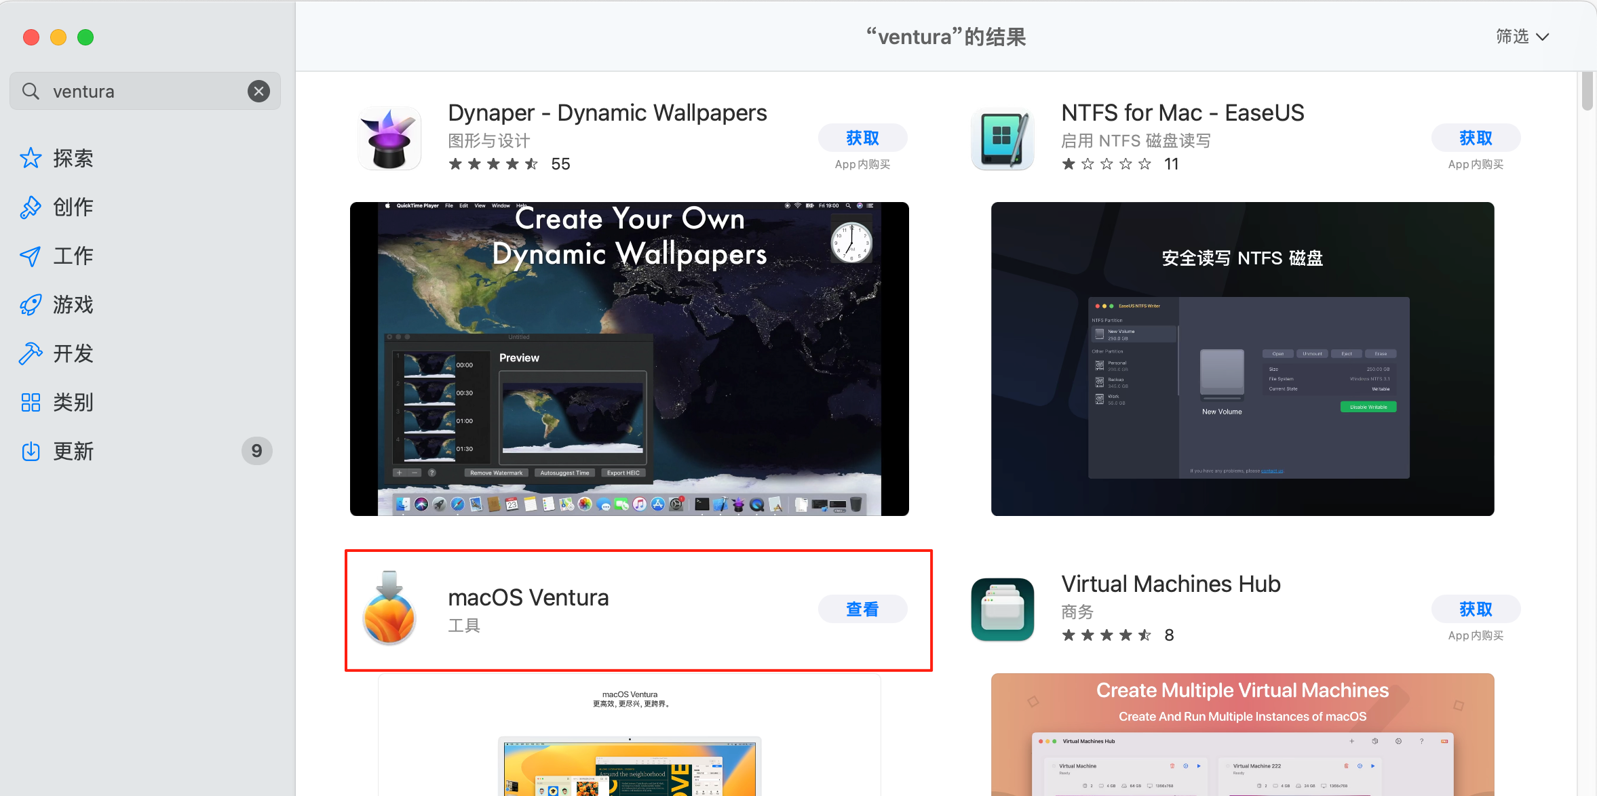The width and height of the screenshot is (1597, 796).
Task: Click the 工具 category under macOS Ventura
Action: point(464,625)
